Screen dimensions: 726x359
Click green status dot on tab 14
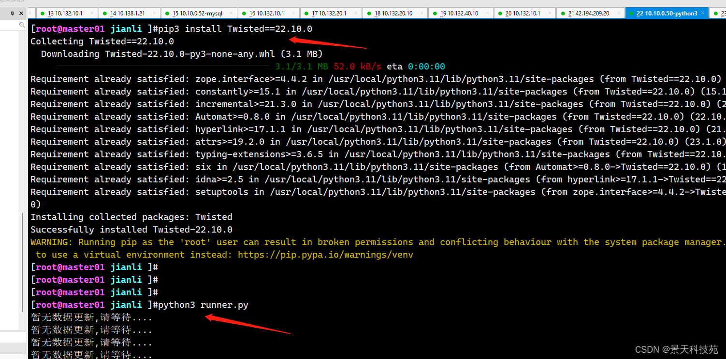click(105, 14)
